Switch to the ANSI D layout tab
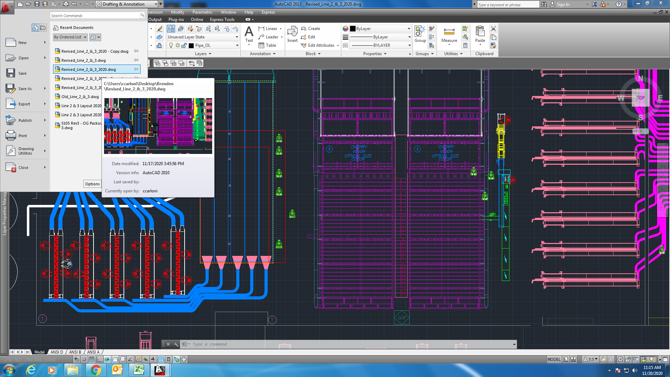This screenshot has width=670, height=377. pyautogui.click(x=57, y=352)
